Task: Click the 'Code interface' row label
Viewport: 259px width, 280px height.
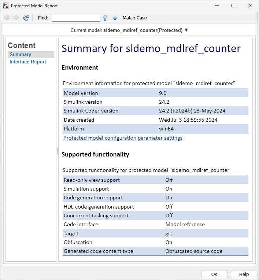Action: point(81,224)
